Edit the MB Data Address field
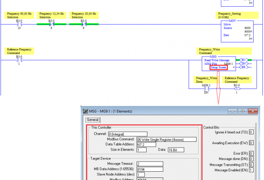Viewport: 264px width, 180px height. coord(150,169)
